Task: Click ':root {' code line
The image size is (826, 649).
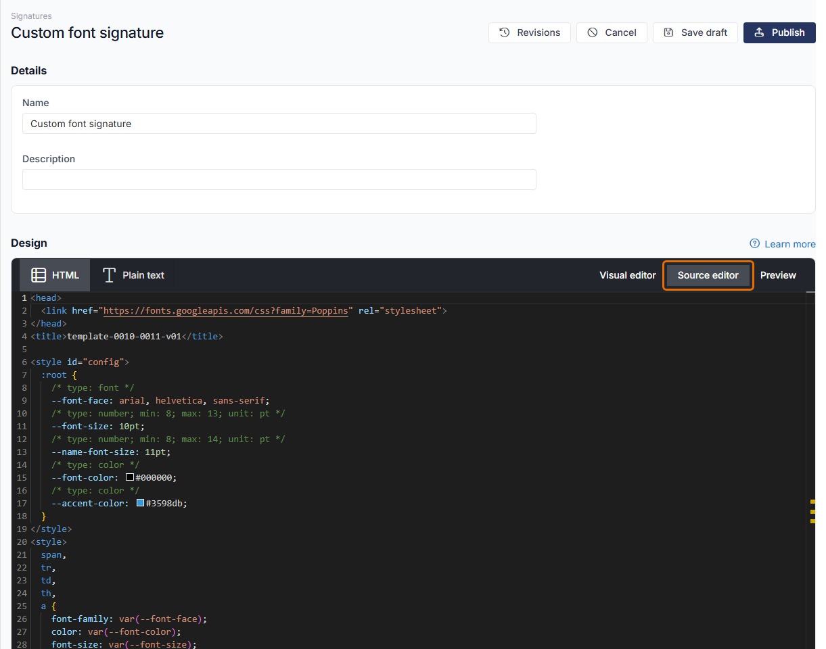Action: coord(59,375)
